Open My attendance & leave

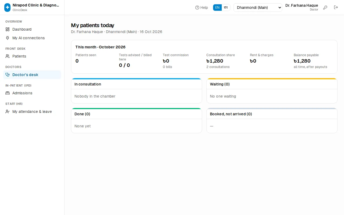click(x=32, y=112)
